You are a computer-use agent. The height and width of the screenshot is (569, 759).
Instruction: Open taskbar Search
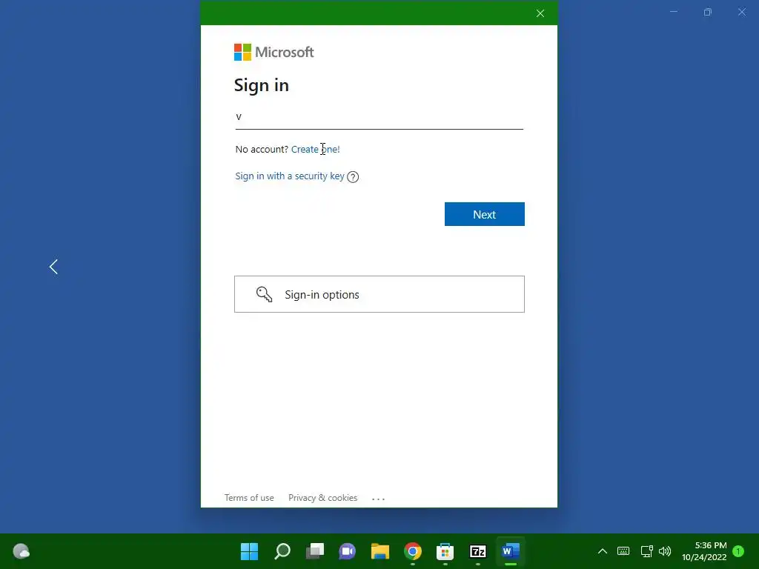point(282,551)
